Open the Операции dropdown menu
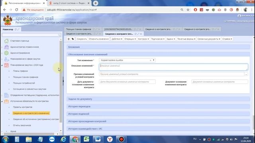 [x=130, y=39]
